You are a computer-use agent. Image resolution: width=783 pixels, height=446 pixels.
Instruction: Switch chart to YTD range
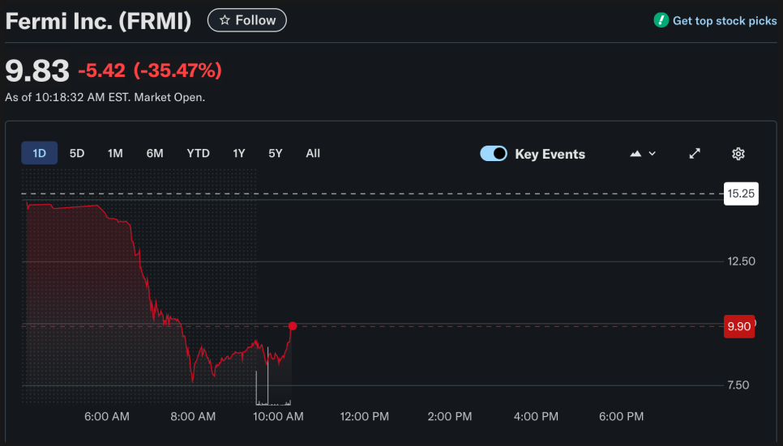[198, 153]
